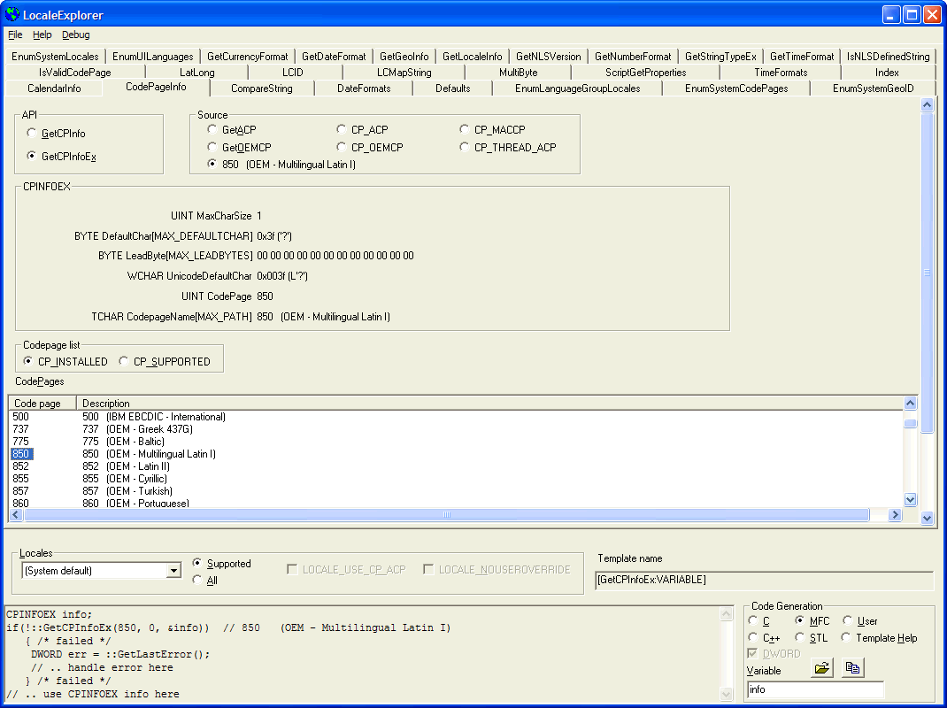This screenshot has height=708, width=947.
Task: Open the EnumLanguageGroupLocales tab
Action: pos(577,88)
